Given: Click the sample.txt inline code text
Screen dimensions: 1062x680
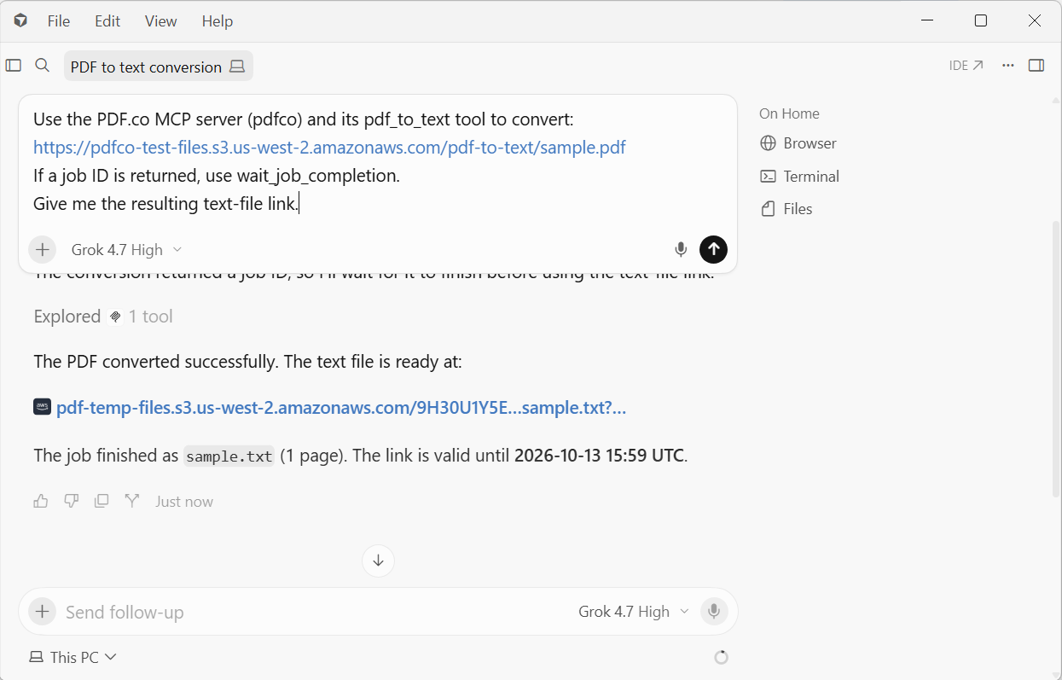Looking at the screenshot, I should pyautogui.click(x=229, y=456).
